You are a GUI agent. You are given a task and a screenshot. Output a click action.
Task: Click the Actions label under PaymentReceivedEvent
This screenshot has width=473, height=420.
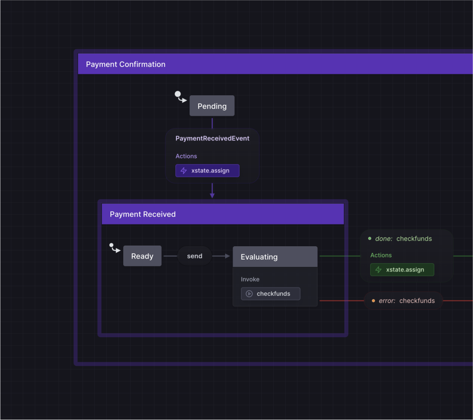pos(186,156)
